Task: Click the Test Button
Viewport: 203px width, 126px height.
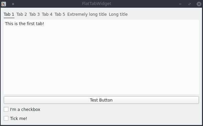Action: tap(101, 100)
